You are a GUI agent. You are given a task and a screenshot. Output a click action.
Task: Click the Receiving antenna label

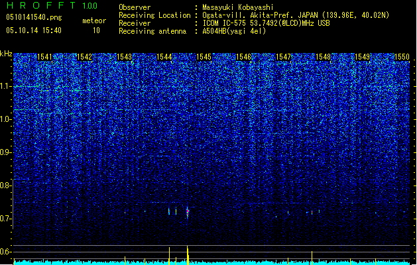152,31
